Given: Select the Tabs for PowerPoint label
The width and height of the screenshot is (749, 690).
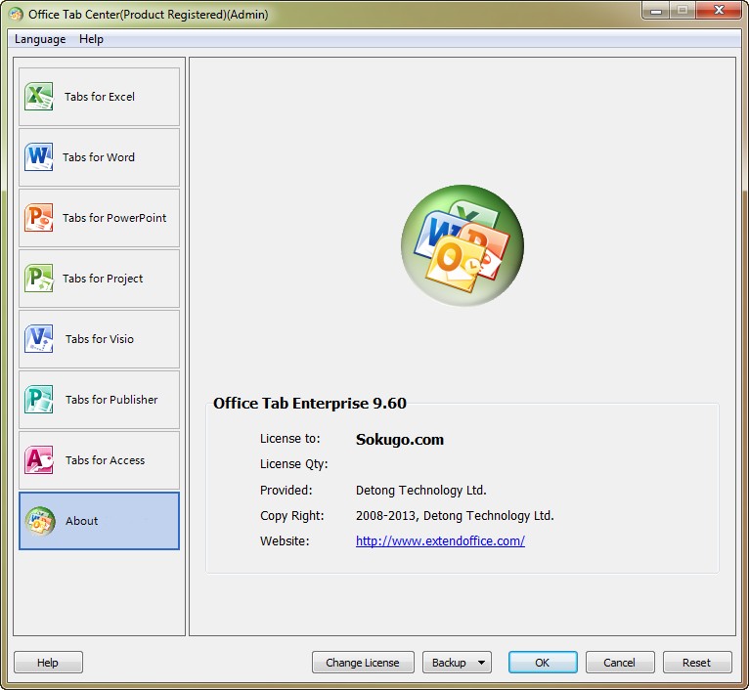Looking at the screenshot, I should [114, 218].
